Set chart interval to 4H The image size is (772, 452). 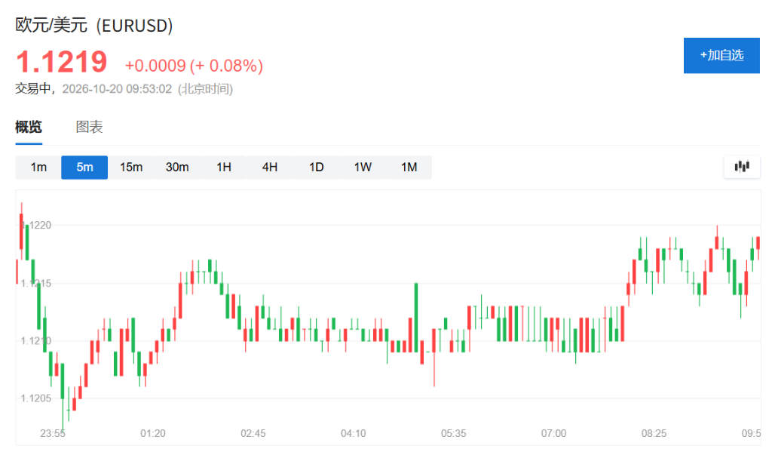pyautogui.click(x=270, y=167)
